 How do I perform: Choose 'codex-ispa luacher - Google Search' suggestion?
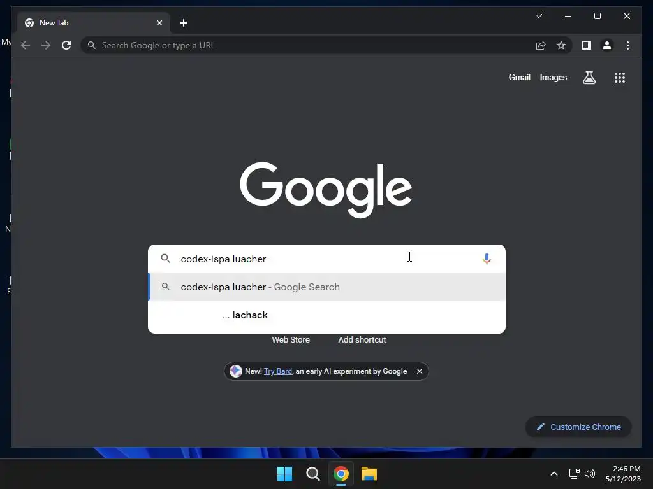click(327, 287)
